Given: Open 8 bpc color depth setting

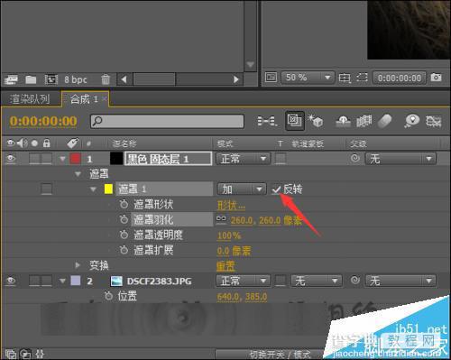Looking at the screenshot, I should [x=76, y=79].
